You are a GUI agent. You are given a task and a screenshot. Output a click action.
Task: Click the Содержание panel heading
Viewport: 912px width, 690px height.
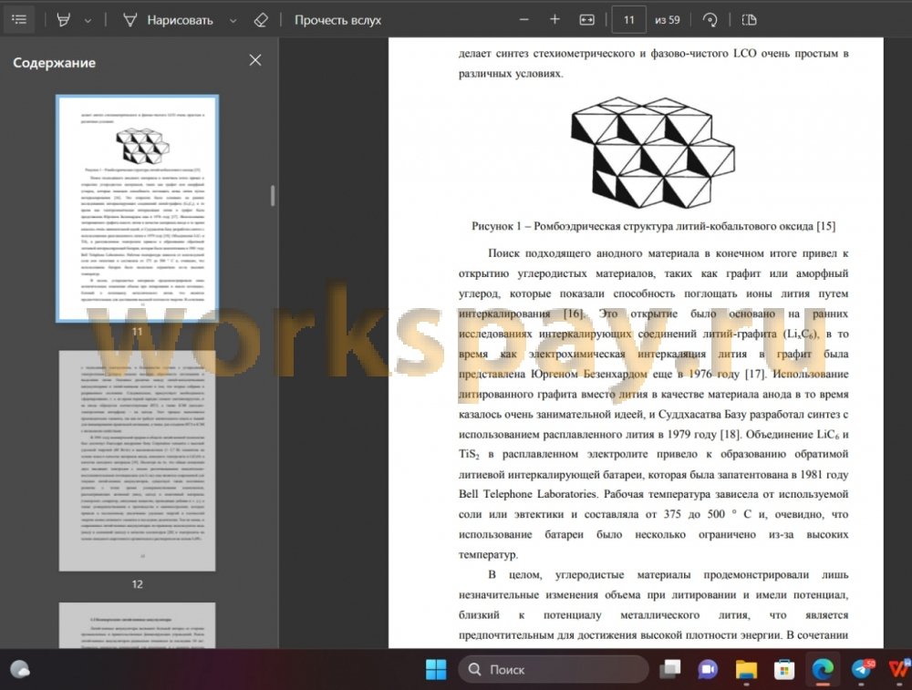pos(54,63)
